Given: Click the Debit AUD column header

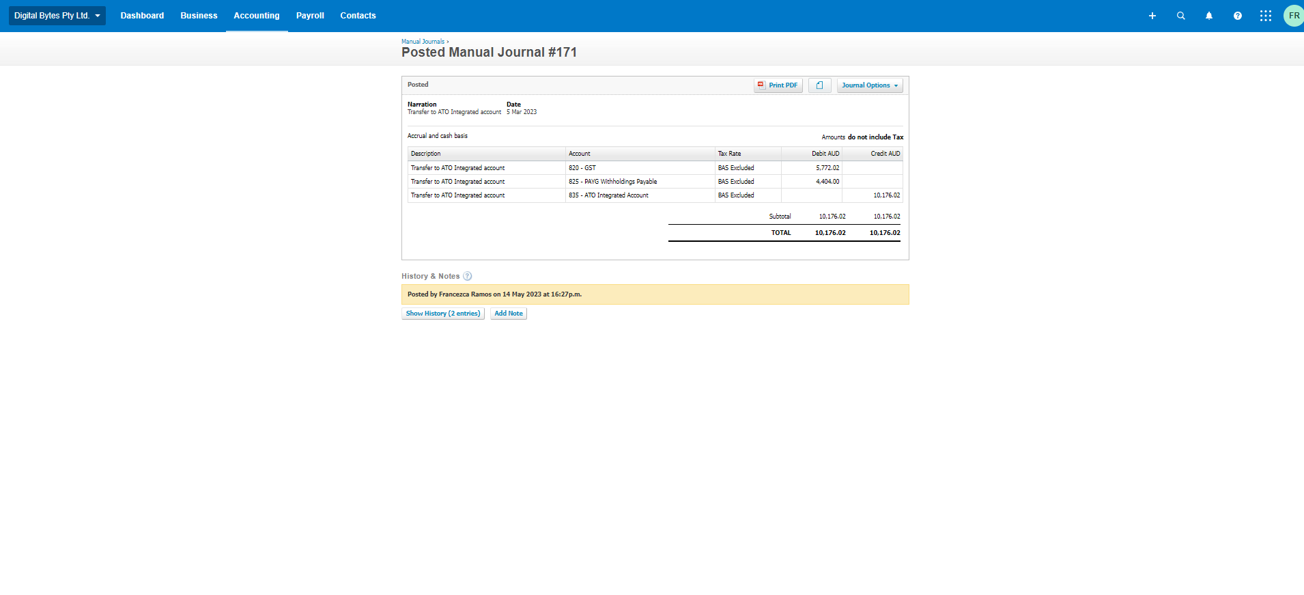Looking at the screenshot, I should 812,154.
